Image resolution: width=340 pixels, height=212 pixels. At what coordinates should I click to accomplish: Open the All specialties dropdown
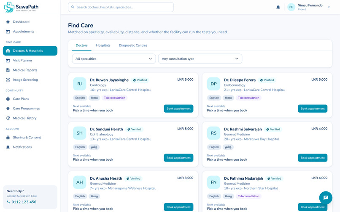click(114, 59)
